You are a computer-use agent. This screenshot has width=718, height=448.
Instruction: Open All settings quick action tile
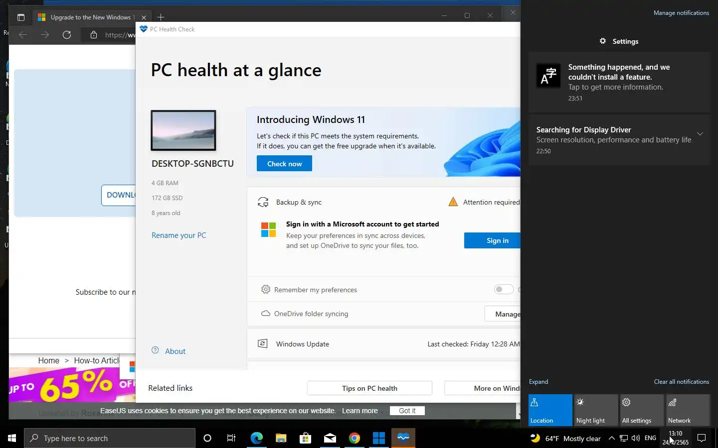(642, 410)
